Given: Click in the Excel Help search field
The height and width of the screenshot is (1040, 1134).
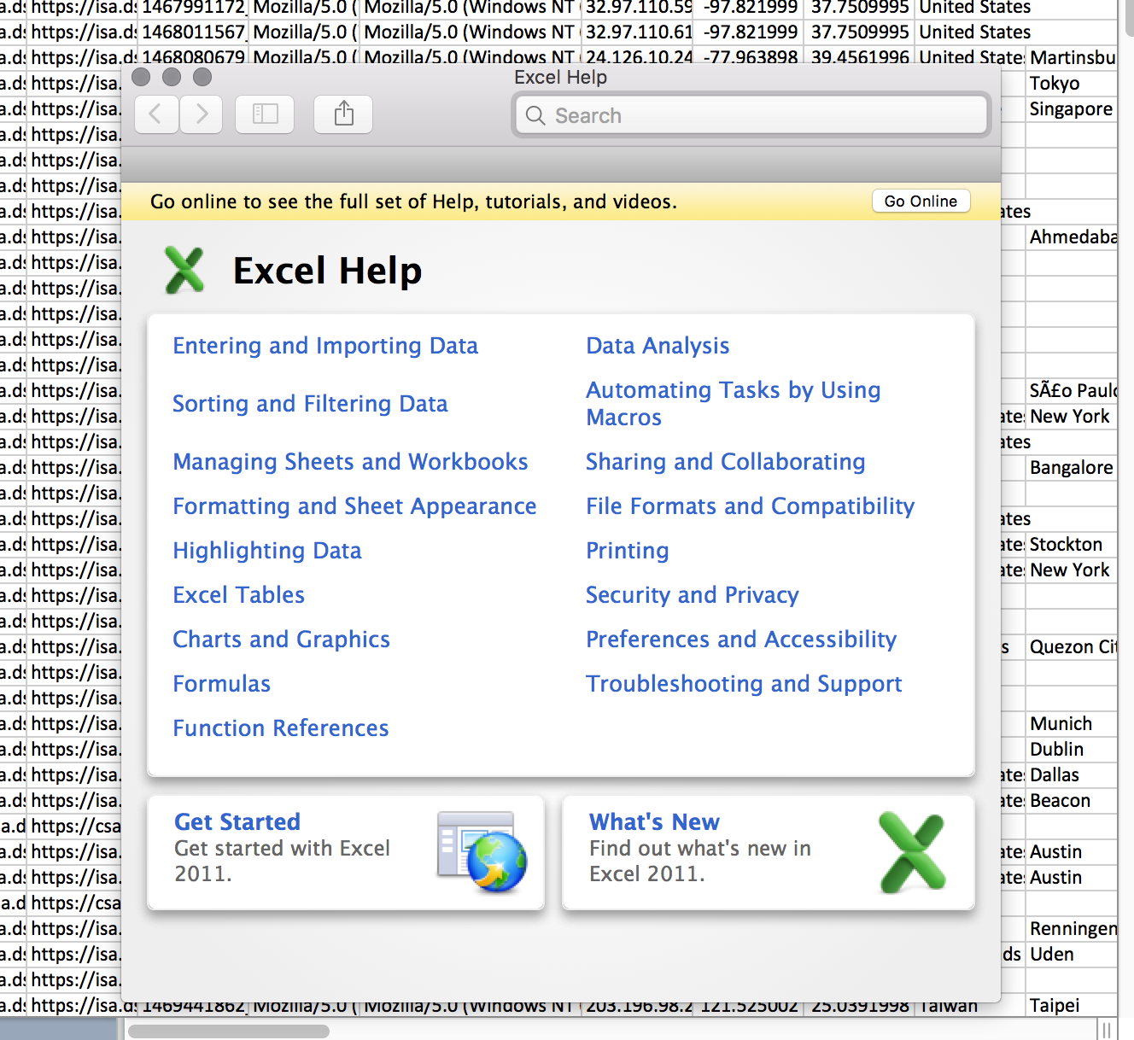Looking at the screenshot, I should point(751,115).
